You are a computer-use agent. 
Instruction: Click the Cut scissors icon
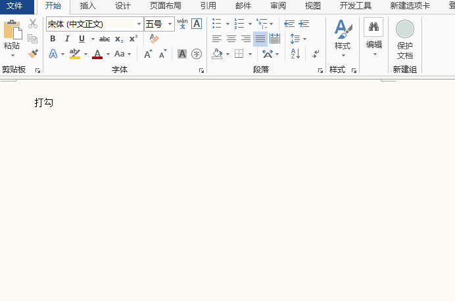(x=33, y=24)
